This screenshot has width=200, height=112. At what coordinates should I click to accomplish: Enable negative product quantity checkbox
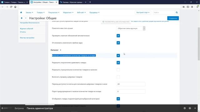coord(118,70)
